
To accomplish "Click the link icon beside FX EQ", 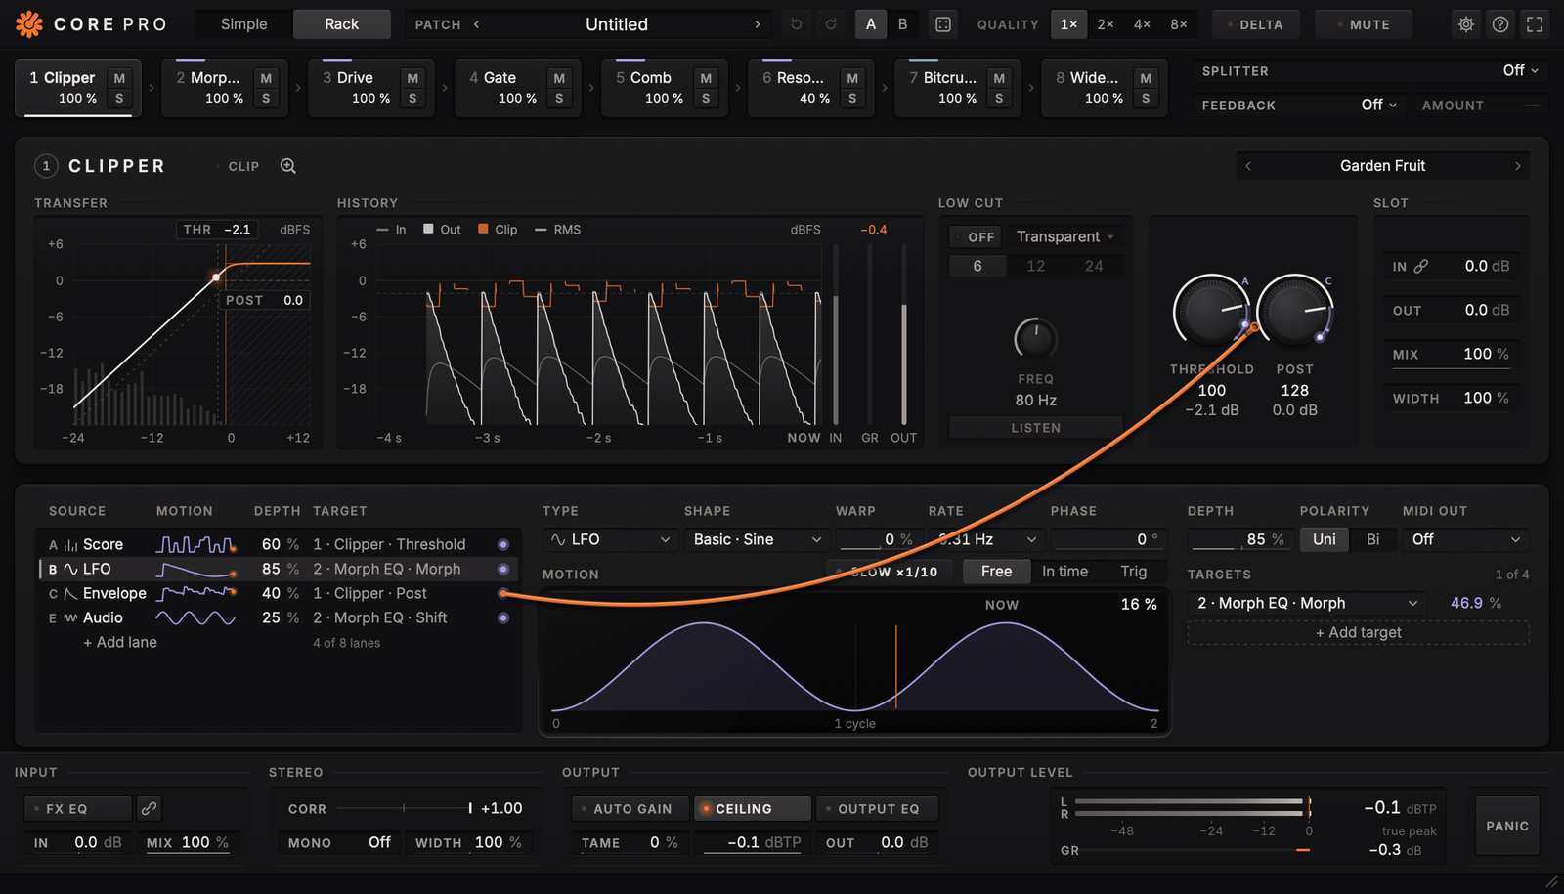I will tap(149, 808).
